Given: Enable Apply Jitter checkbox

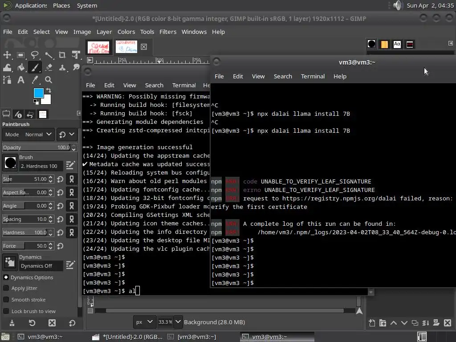Looking at the screenshot, I should tap(6, 288).
